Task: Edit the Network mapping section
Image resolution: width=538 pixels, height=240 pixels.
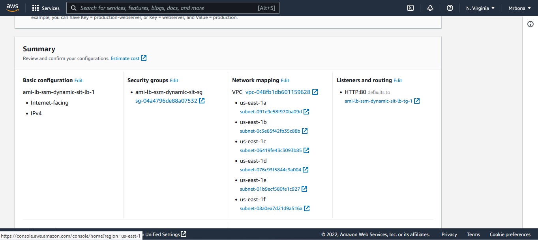Action: click(x=285, y=80)
